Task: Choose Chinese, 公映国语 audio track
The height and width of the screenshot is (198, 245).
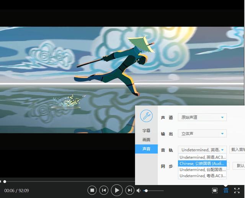Action: (x=202, y=163)
